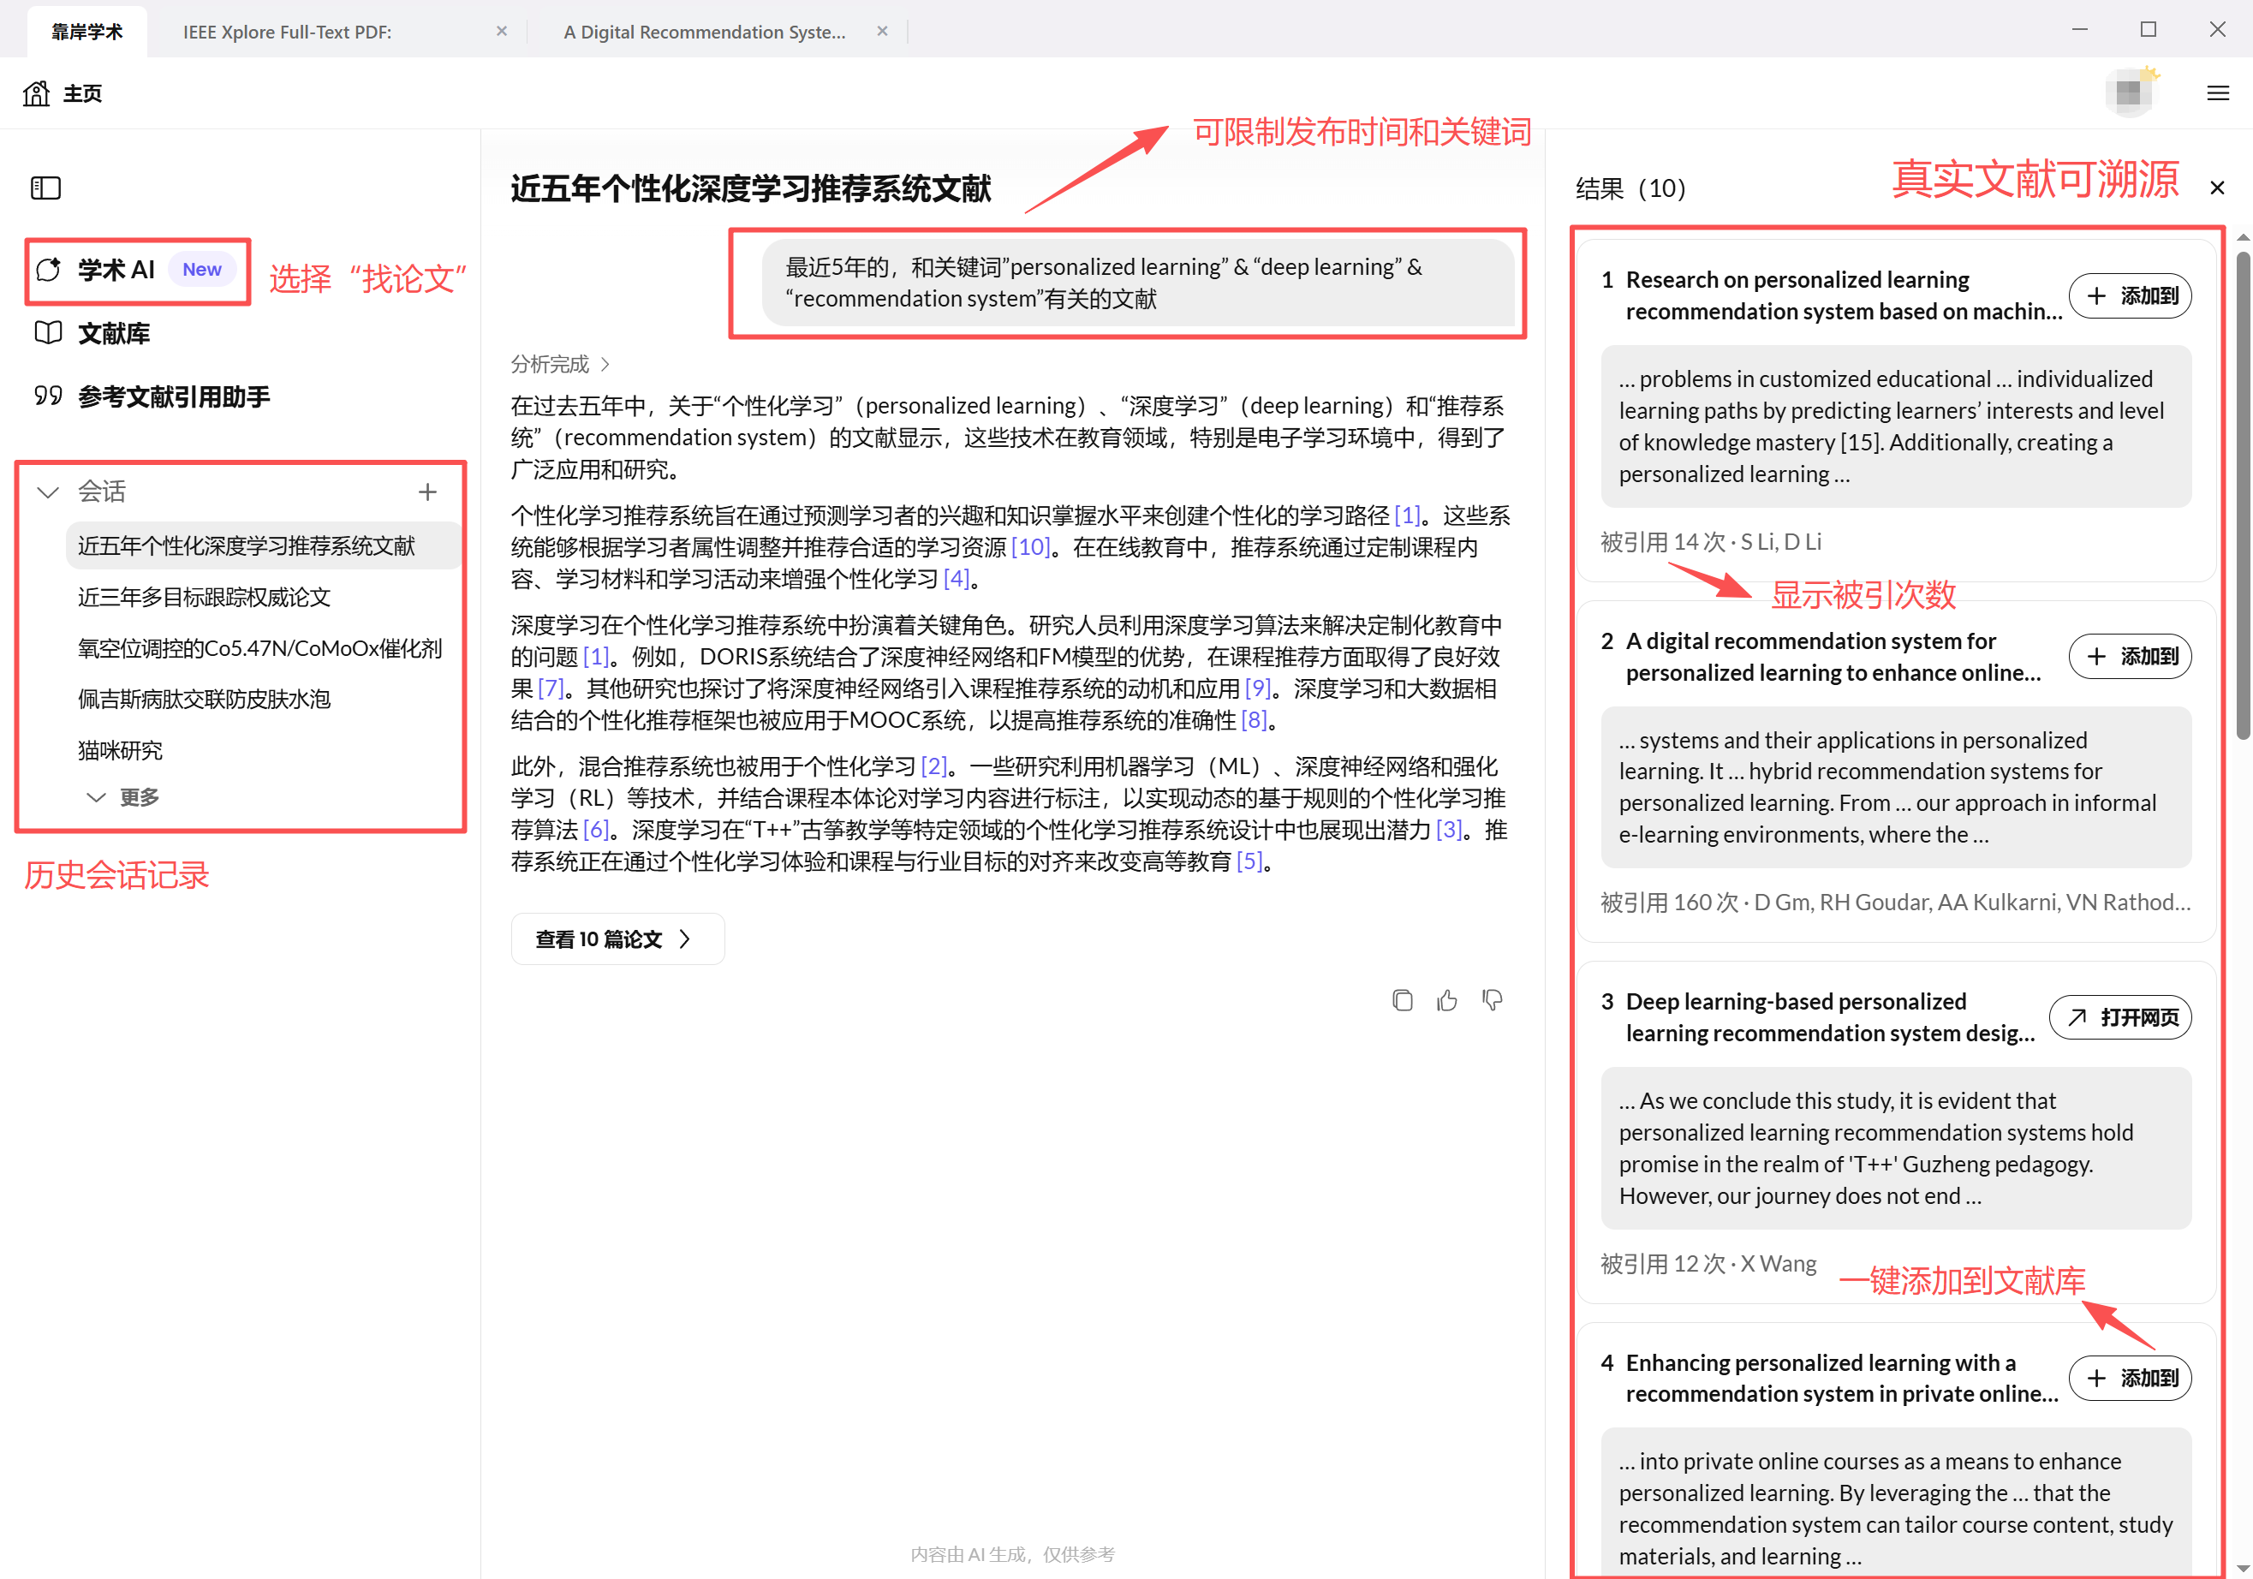
Task: Open paper title A digital recommendation system for personalized
Action: [1833, 657]
